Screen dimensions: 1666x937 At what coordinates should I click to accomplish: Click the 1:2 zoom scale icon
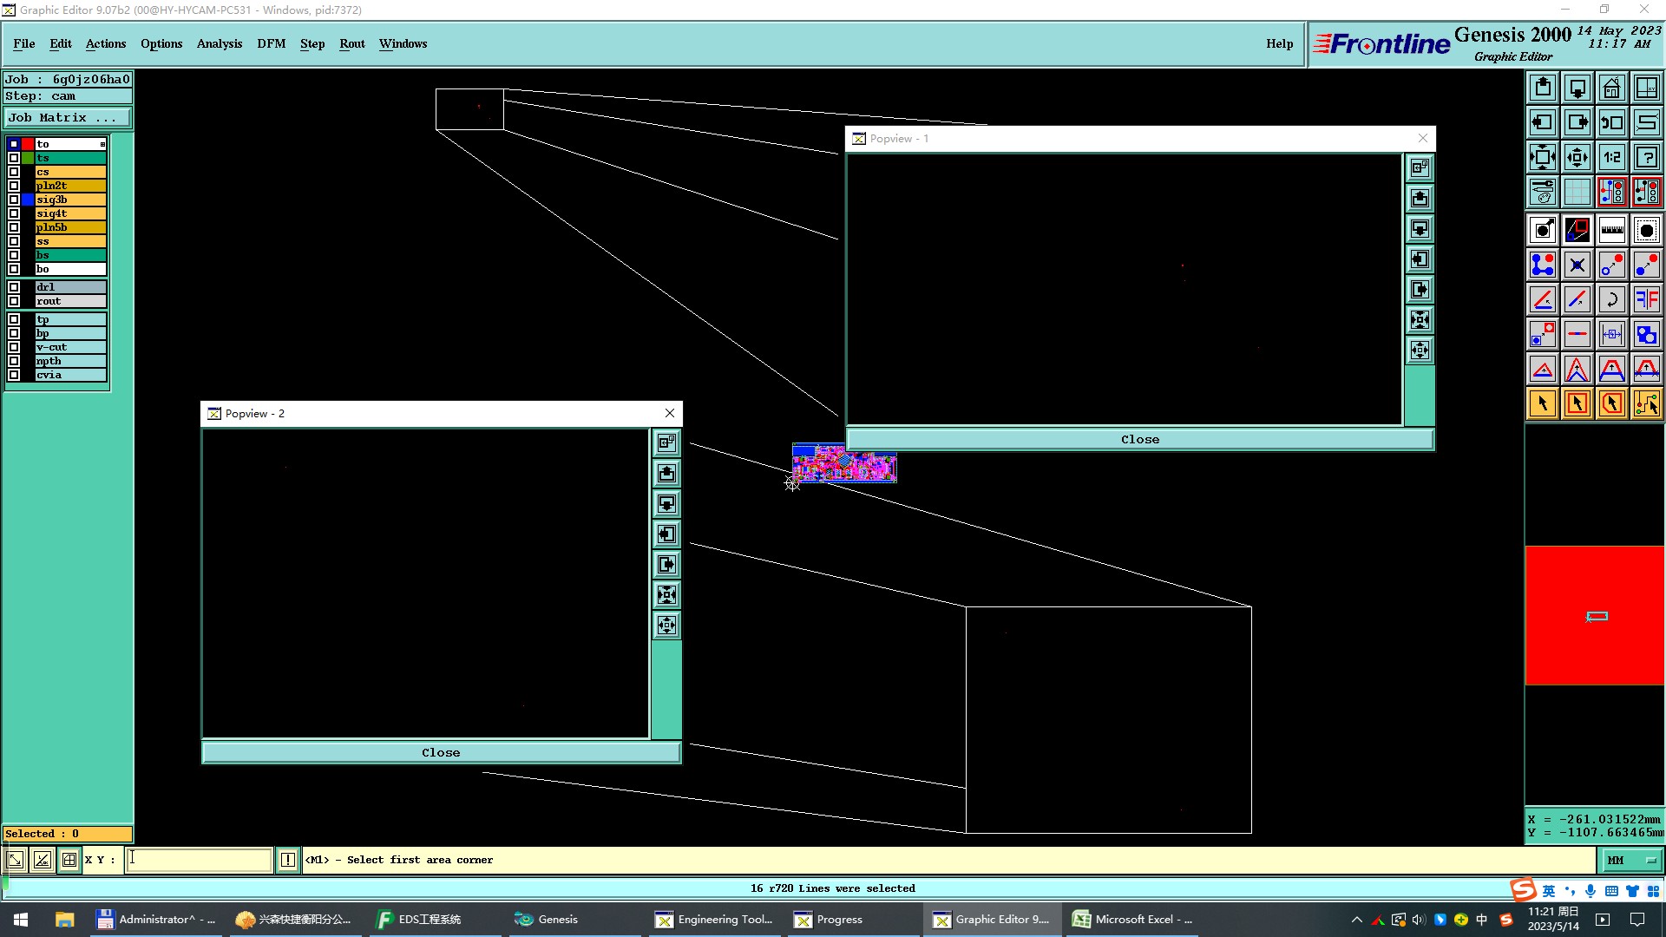click(1611, 157)
